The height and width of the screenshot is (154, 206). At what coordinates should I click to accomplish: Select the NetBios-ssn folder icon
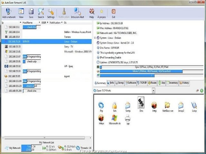(x=168, y=107)
